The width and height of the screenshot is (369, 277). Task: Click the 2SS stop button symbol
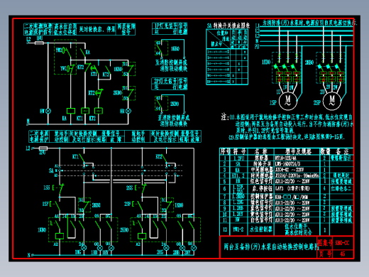[141, 188]
